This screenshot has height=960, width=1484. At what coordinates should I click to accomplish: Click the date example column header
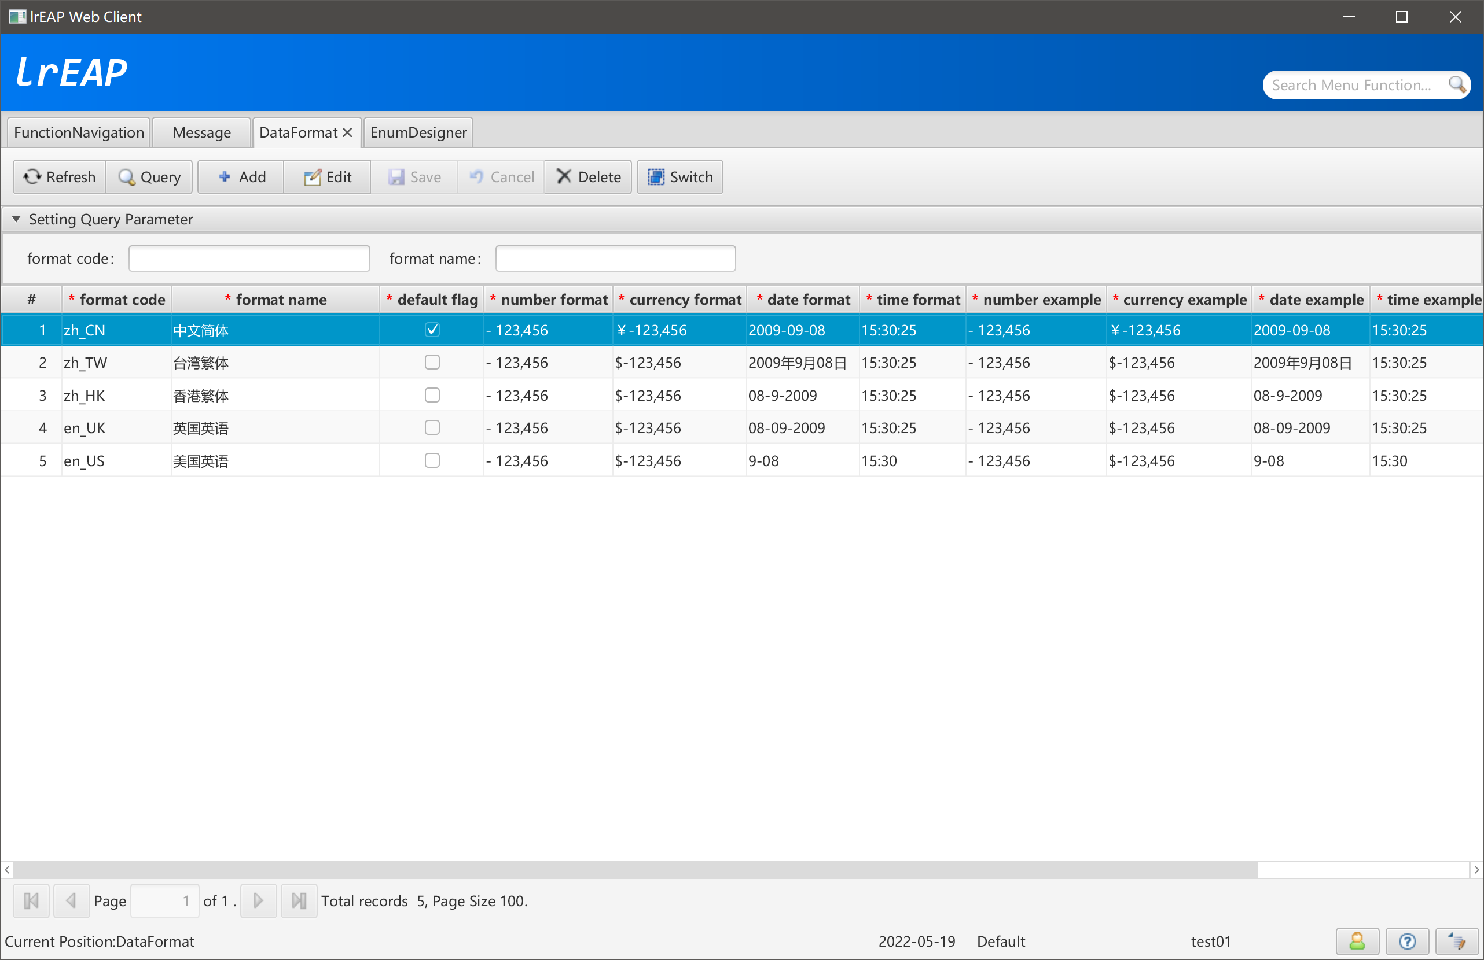(1311, 300)
